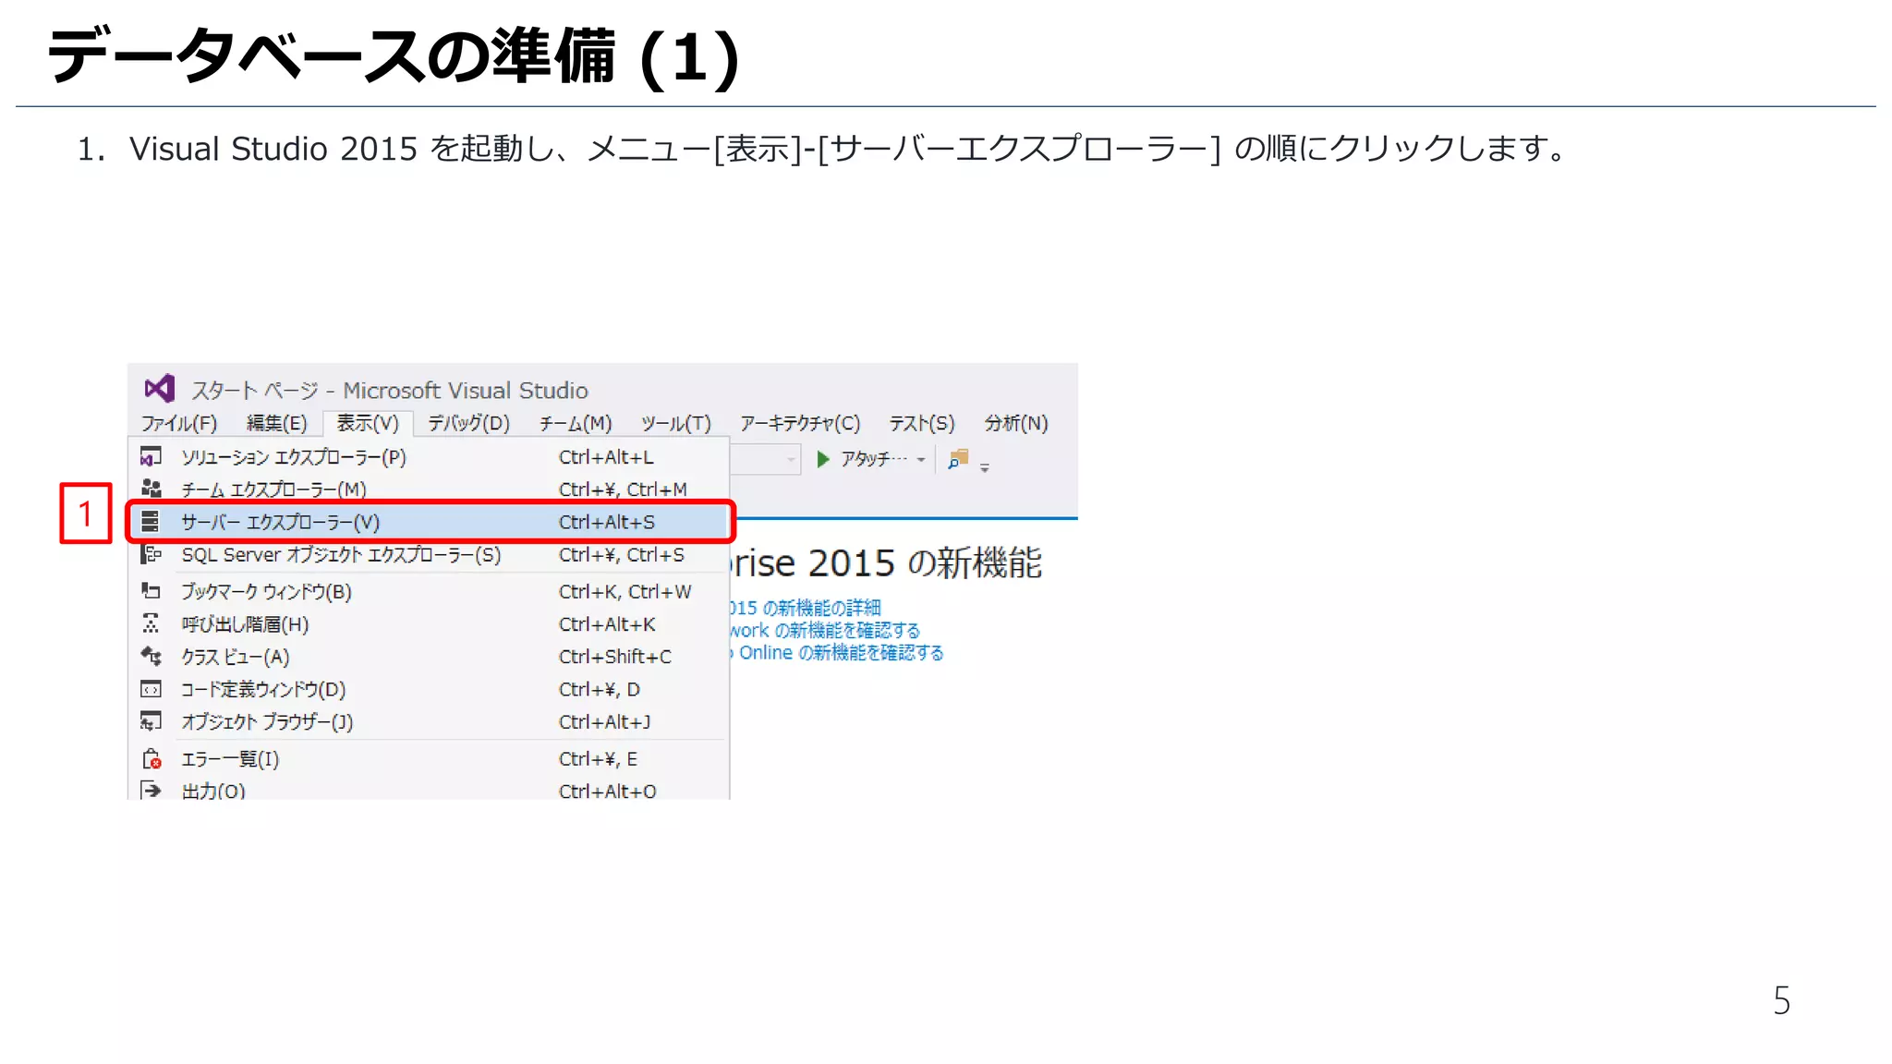The image size is (1892, 1064).
Task: Select SQL Server オブジェクト エクスプローラー(S)
Action: pyautogui.click(x=429, y=555)
